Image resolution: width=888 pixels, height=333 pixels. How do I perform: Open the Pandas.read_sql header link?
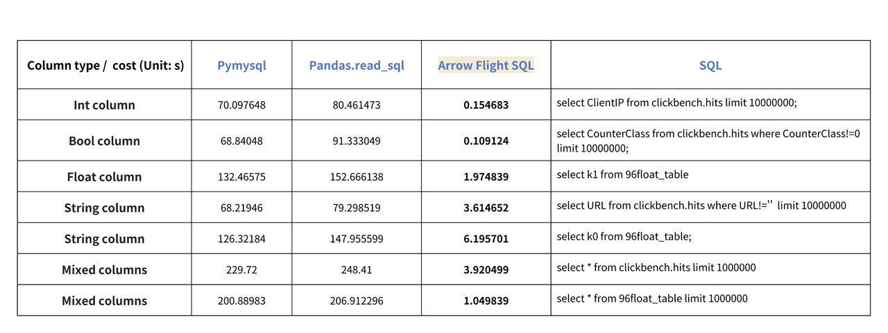click(x=357, y=66)
